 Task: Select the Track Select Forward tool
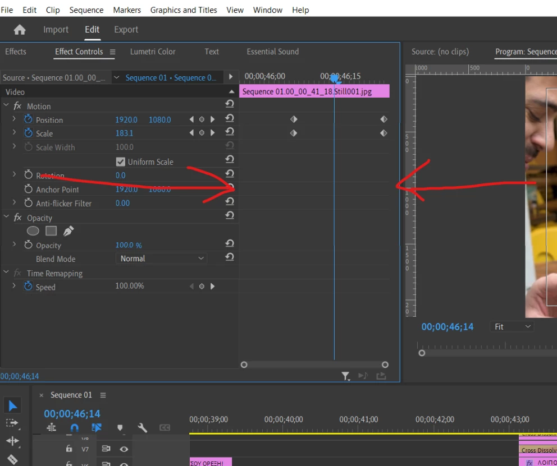point(12,423)
